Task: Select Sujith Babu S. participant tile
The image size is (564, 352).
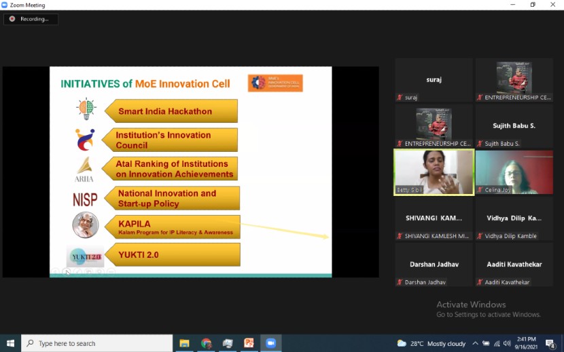Action: point(514,126)
